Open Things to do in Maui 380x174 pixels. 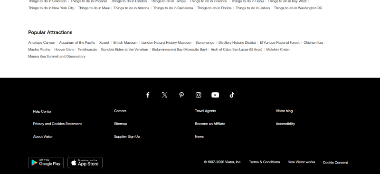click(94, 8)
